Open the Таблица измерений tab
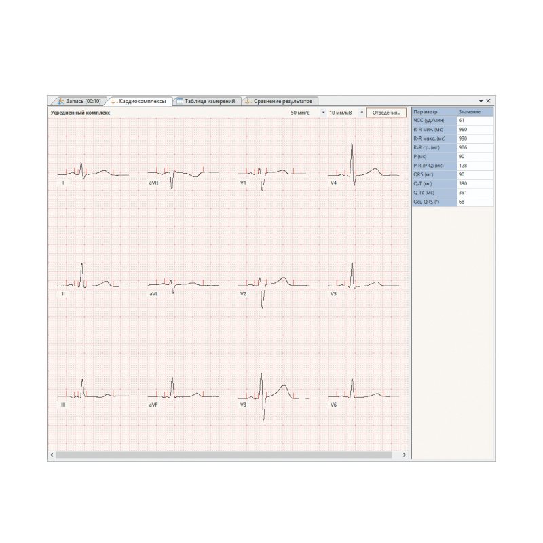The width and height of the screenshot is (543, 543). pyautogui.click(x=209, y=101)
